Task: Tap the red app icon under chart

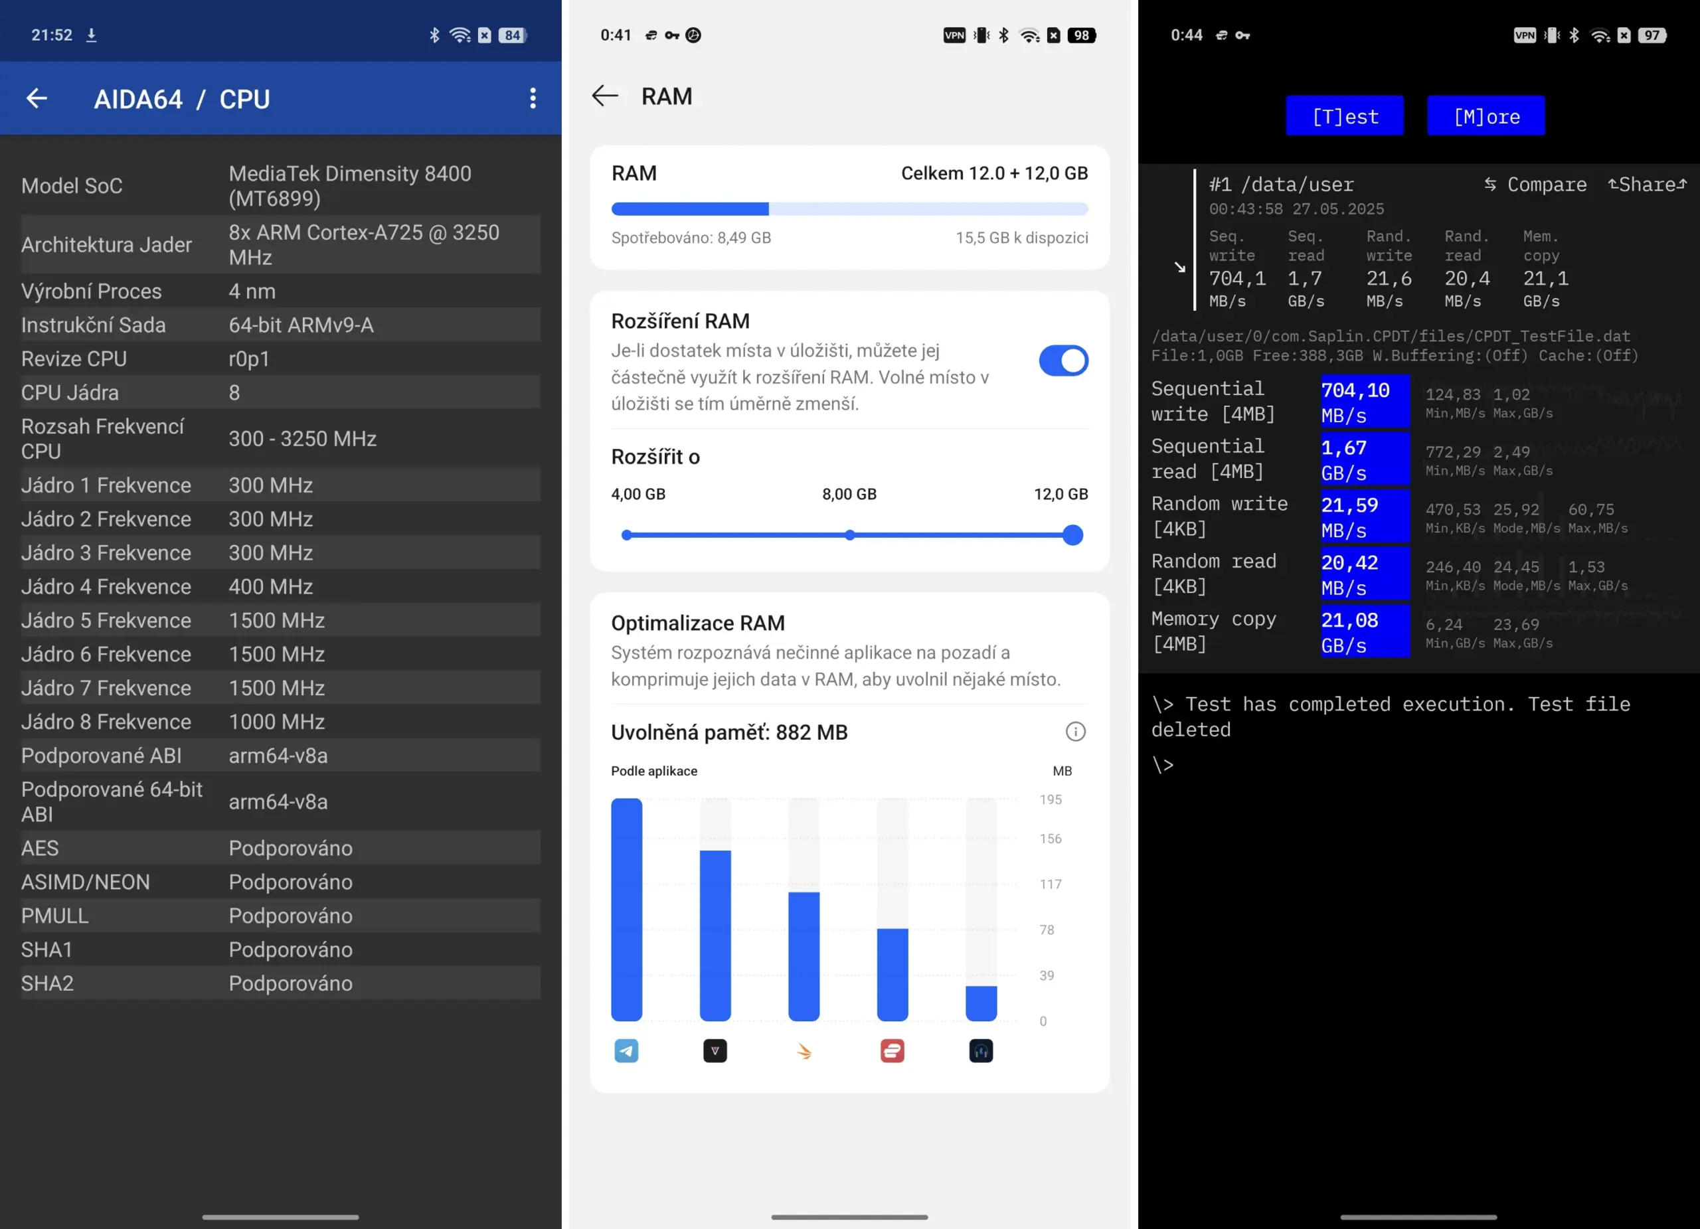Action: coord(892,1050)
